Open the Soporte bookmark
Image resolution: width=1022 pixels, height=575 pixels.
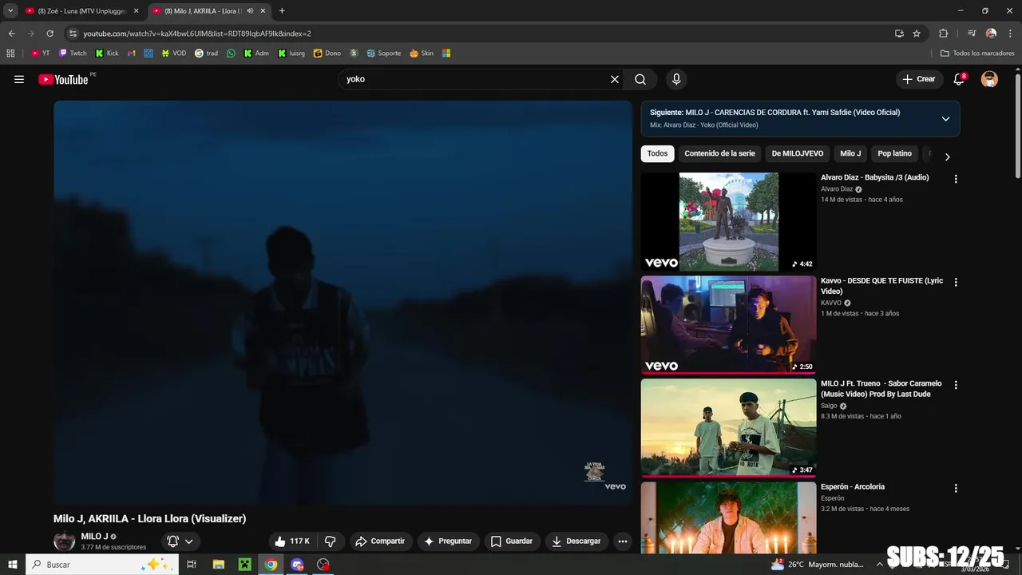pyautogui.click(x=383, y=54)
